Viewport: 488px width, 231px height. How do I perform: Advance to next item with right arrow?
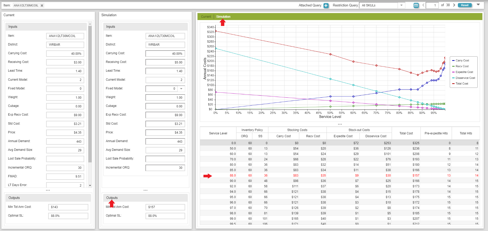(x=454, y=5)
